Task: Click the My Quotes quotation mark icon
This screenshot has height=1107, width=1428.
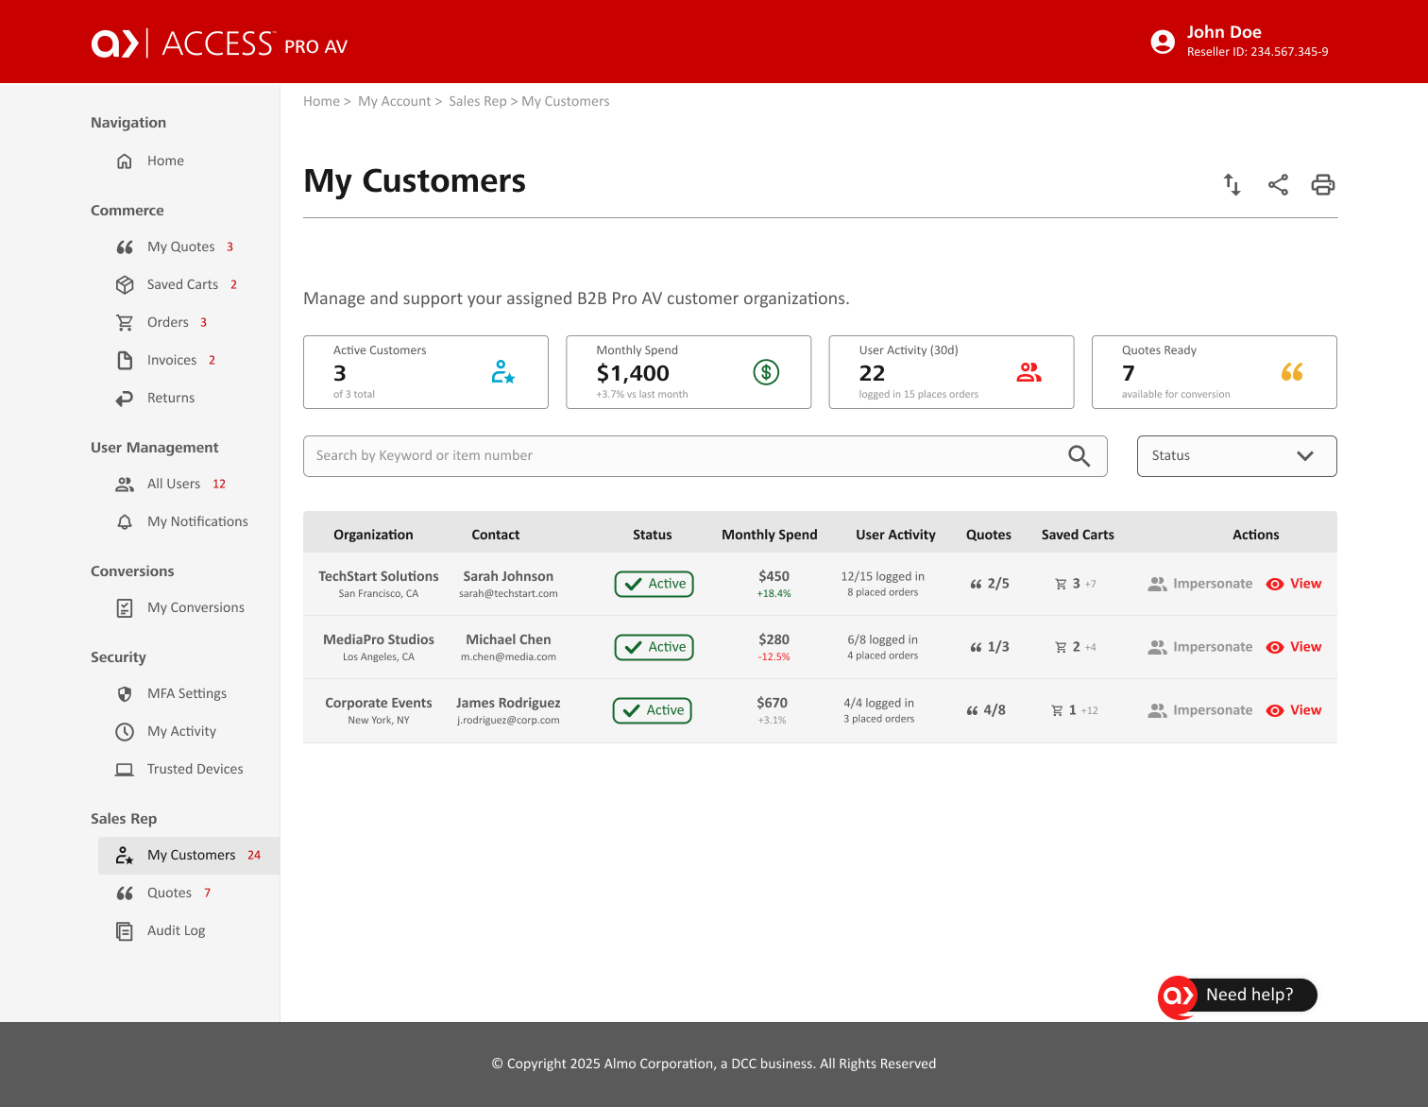Action: click(x=125, y=247)
